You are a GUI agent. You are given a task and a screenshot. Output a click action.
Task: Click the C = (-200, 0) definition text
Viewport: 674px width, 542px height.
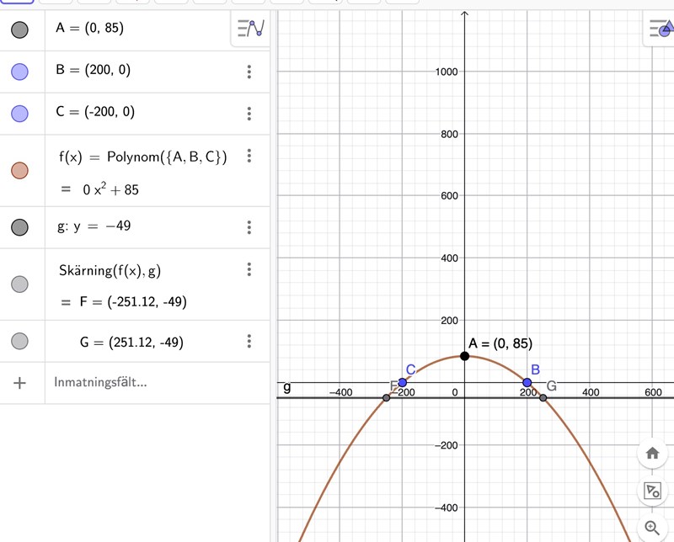tap(95, 112)
